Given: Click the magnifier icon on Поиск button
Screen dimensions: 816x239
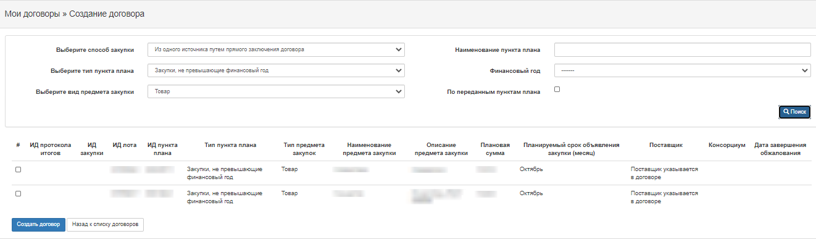Looking at the screenshot, I should 786,112.
